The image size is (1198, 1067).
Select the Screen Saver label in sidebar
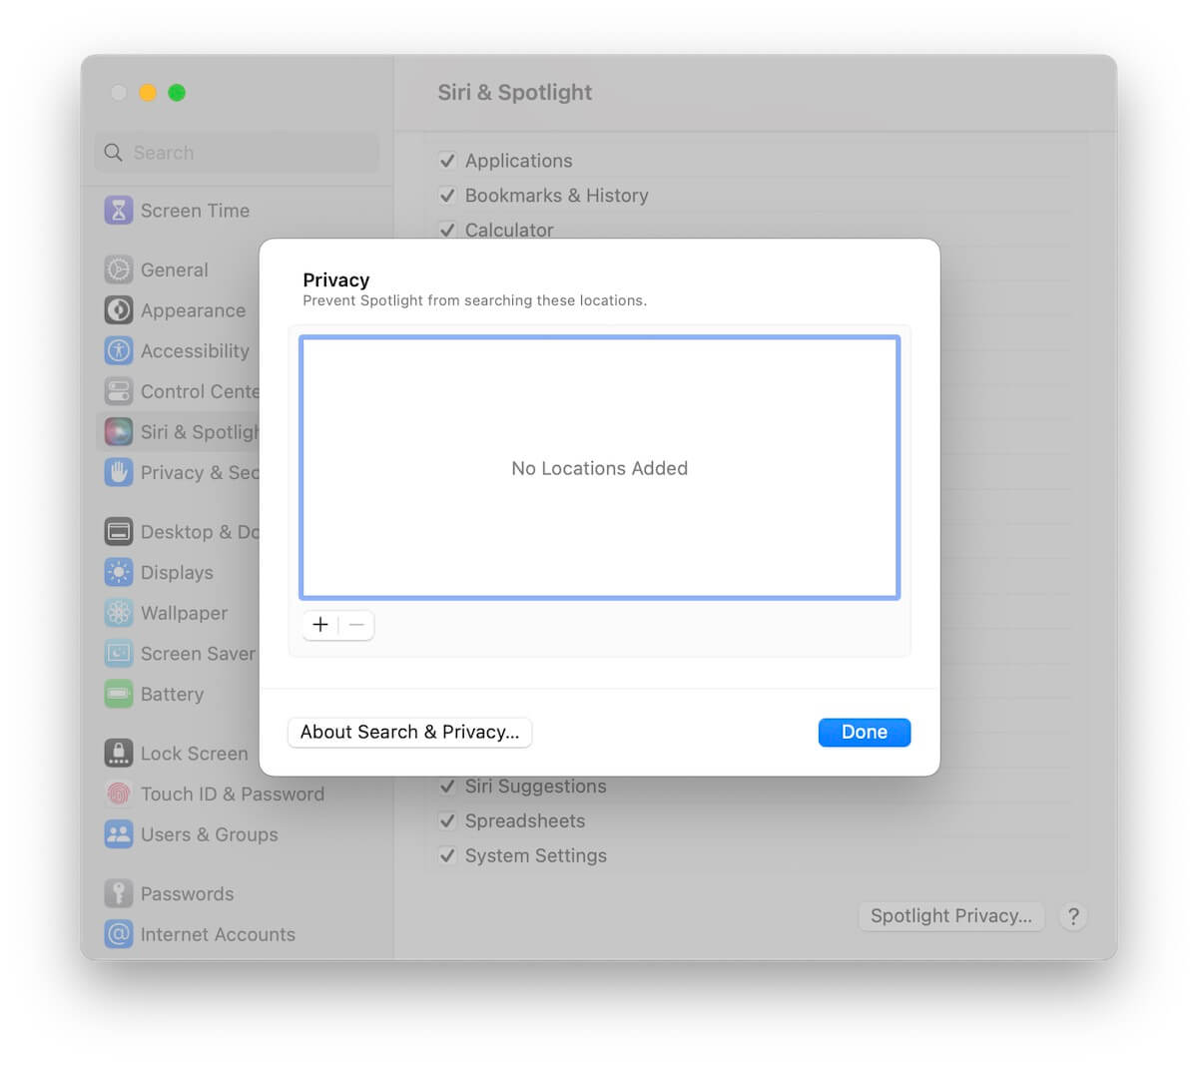tap(198, 654)
